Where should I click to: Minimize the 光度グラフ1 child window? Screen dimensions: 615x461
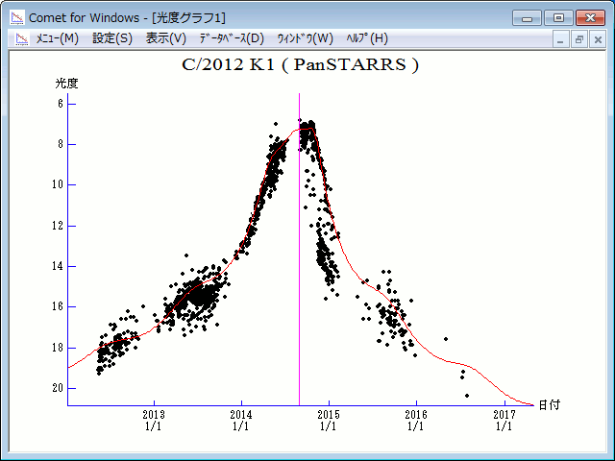560,39
